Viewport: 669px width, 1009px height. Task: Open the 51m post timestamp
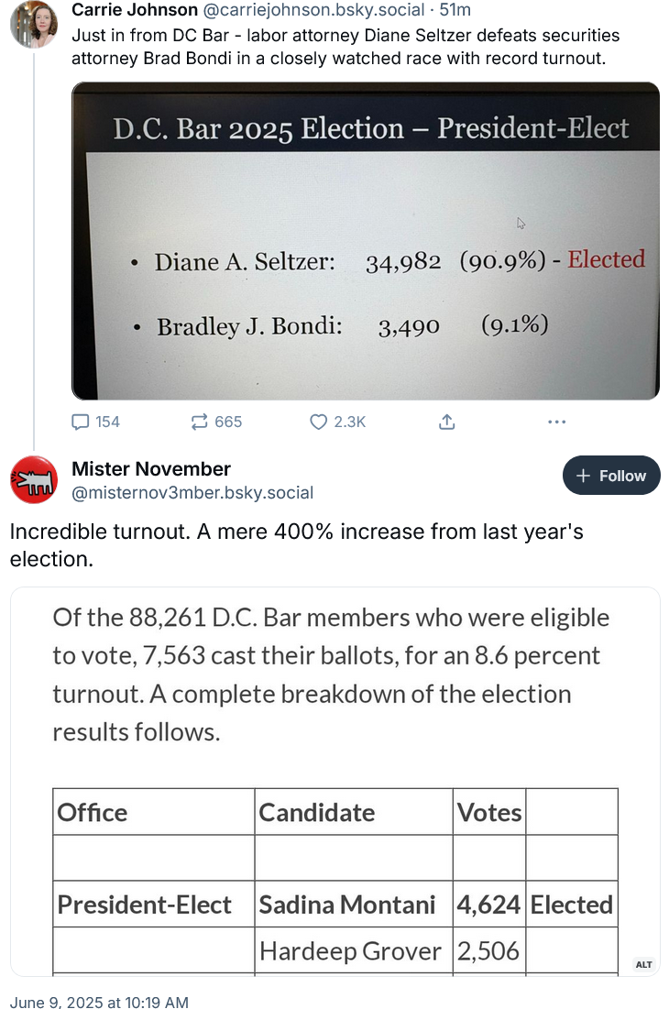tap(455, 10)
